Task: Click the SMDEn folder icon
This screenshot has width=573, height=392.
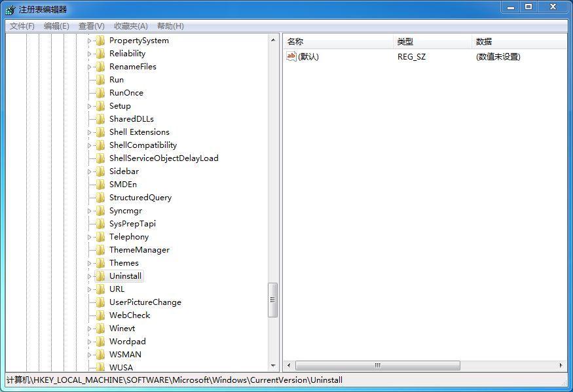Action: (x=100, y=185)
